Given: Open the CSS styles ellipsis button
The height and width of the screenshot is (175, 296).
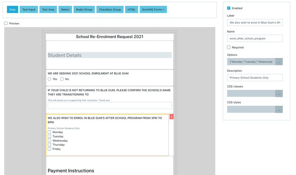Looking at the screenshot, I should 279,109.
